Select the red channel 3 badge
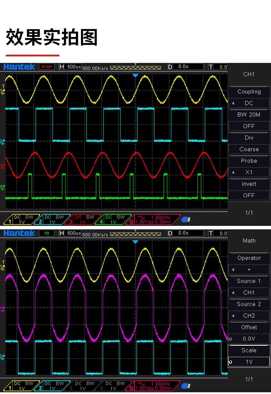Viewport: 271px width, 394px height. pyautogui.click(x=82, y=219)
